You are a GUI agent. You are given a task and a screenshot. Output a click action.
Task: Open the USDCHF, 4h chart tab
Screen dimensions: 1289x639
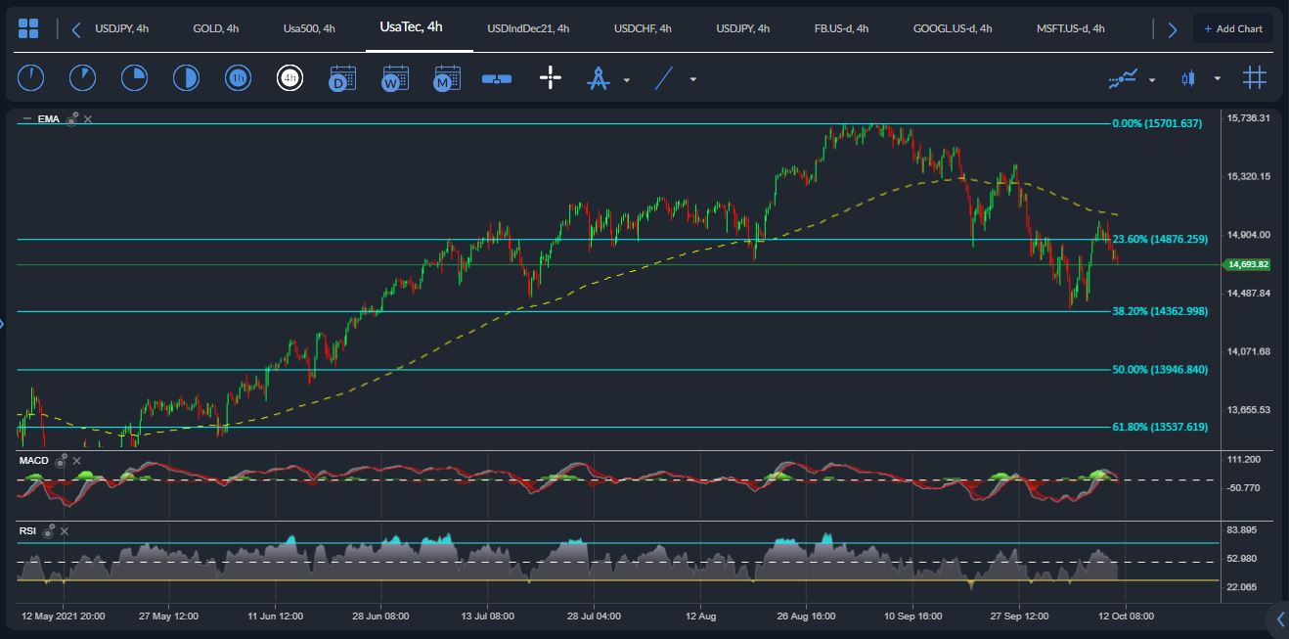pyautogui.click(x=643, y=28)
